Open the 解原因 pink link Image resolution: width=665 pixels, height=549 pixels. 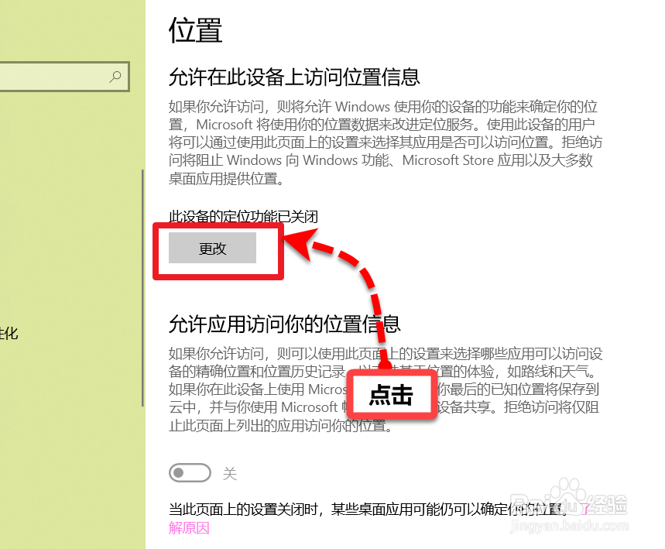pos(188,527)
